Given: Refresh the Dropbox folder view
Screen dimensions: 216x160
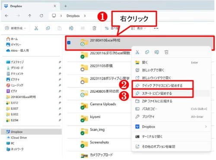Looking at the screenshot, I should (x=41, y=16).
